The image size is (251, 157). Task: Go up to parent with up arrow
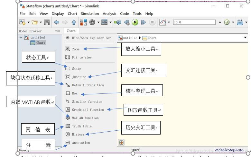[74, 22]
